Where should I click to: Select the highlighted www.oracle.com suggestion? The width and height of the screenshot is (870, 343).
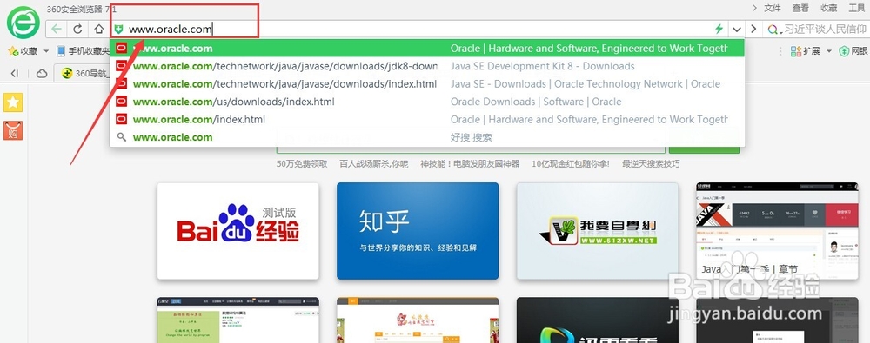click(427, 49)
